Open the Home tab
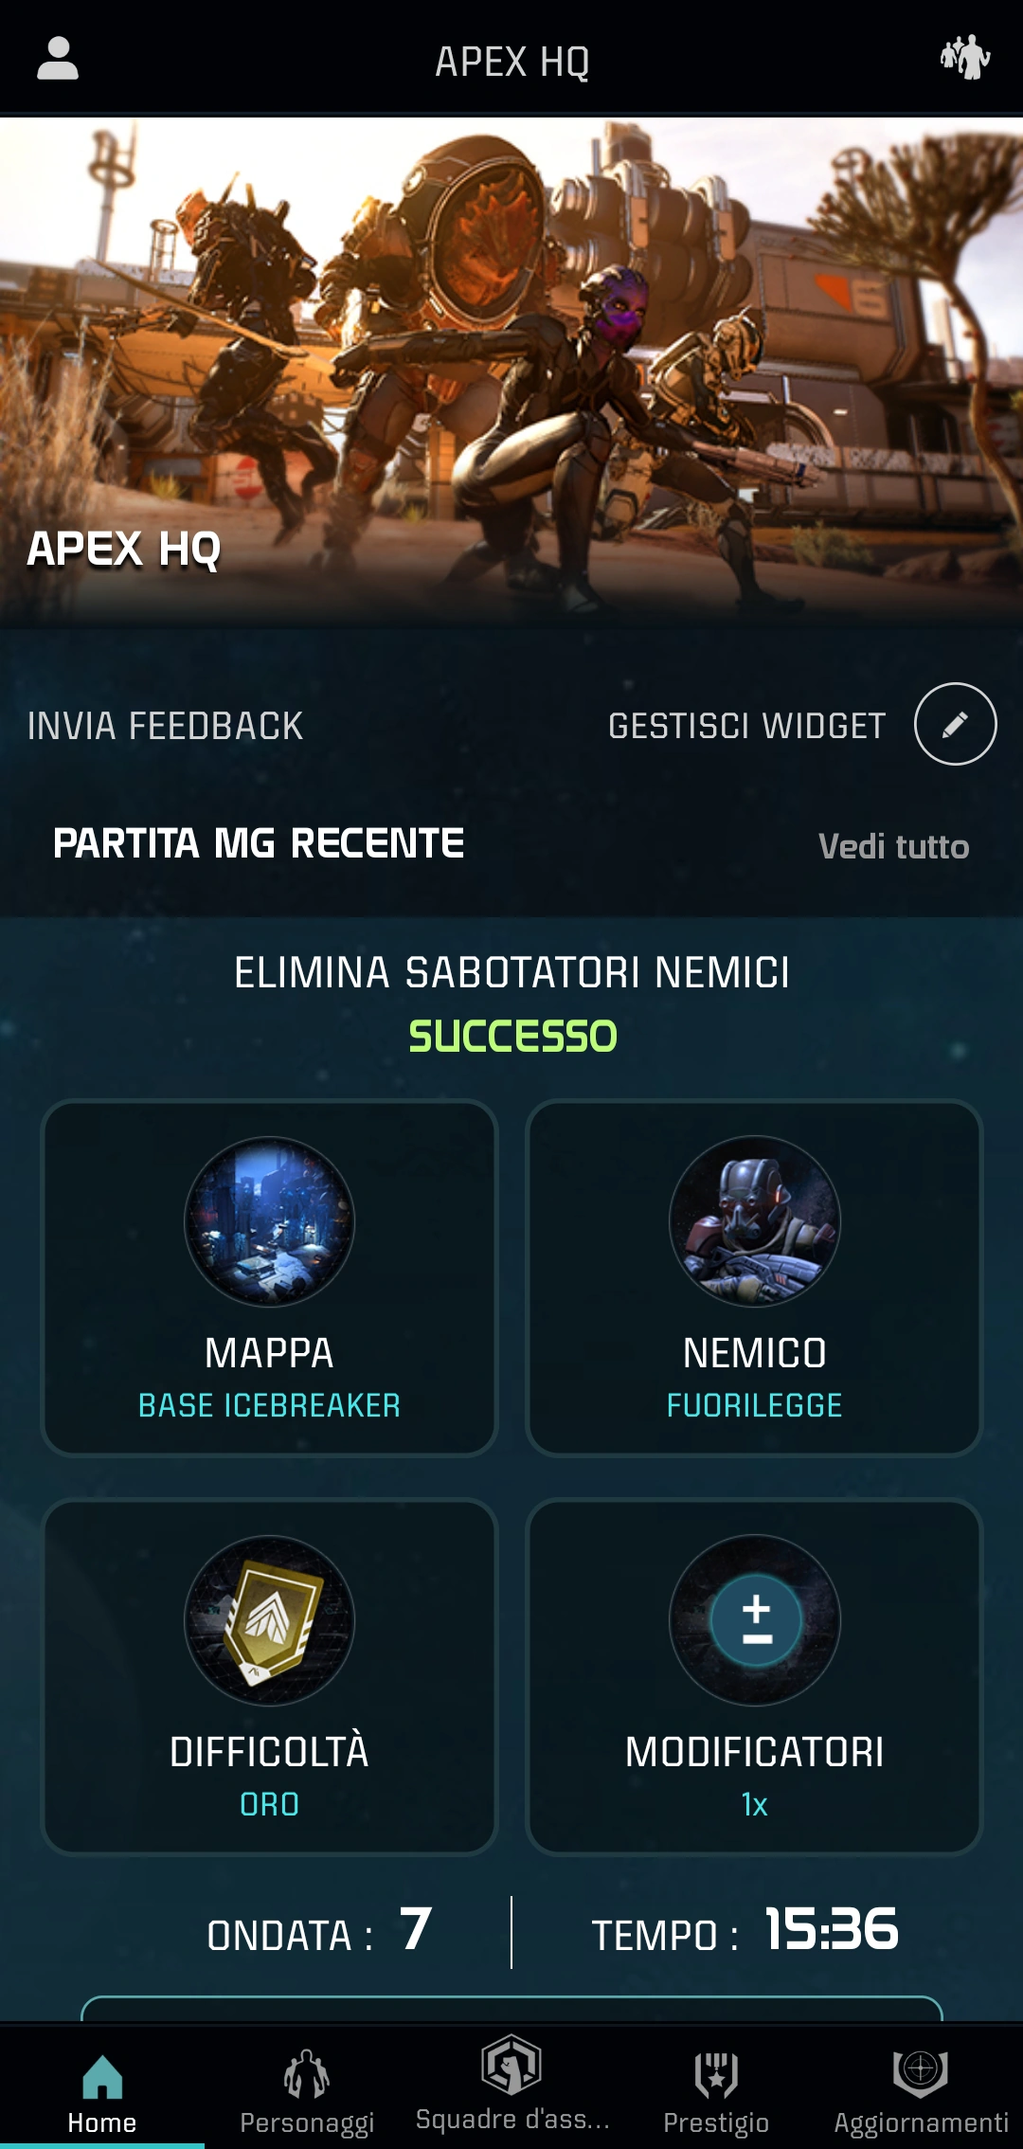 102,2092
